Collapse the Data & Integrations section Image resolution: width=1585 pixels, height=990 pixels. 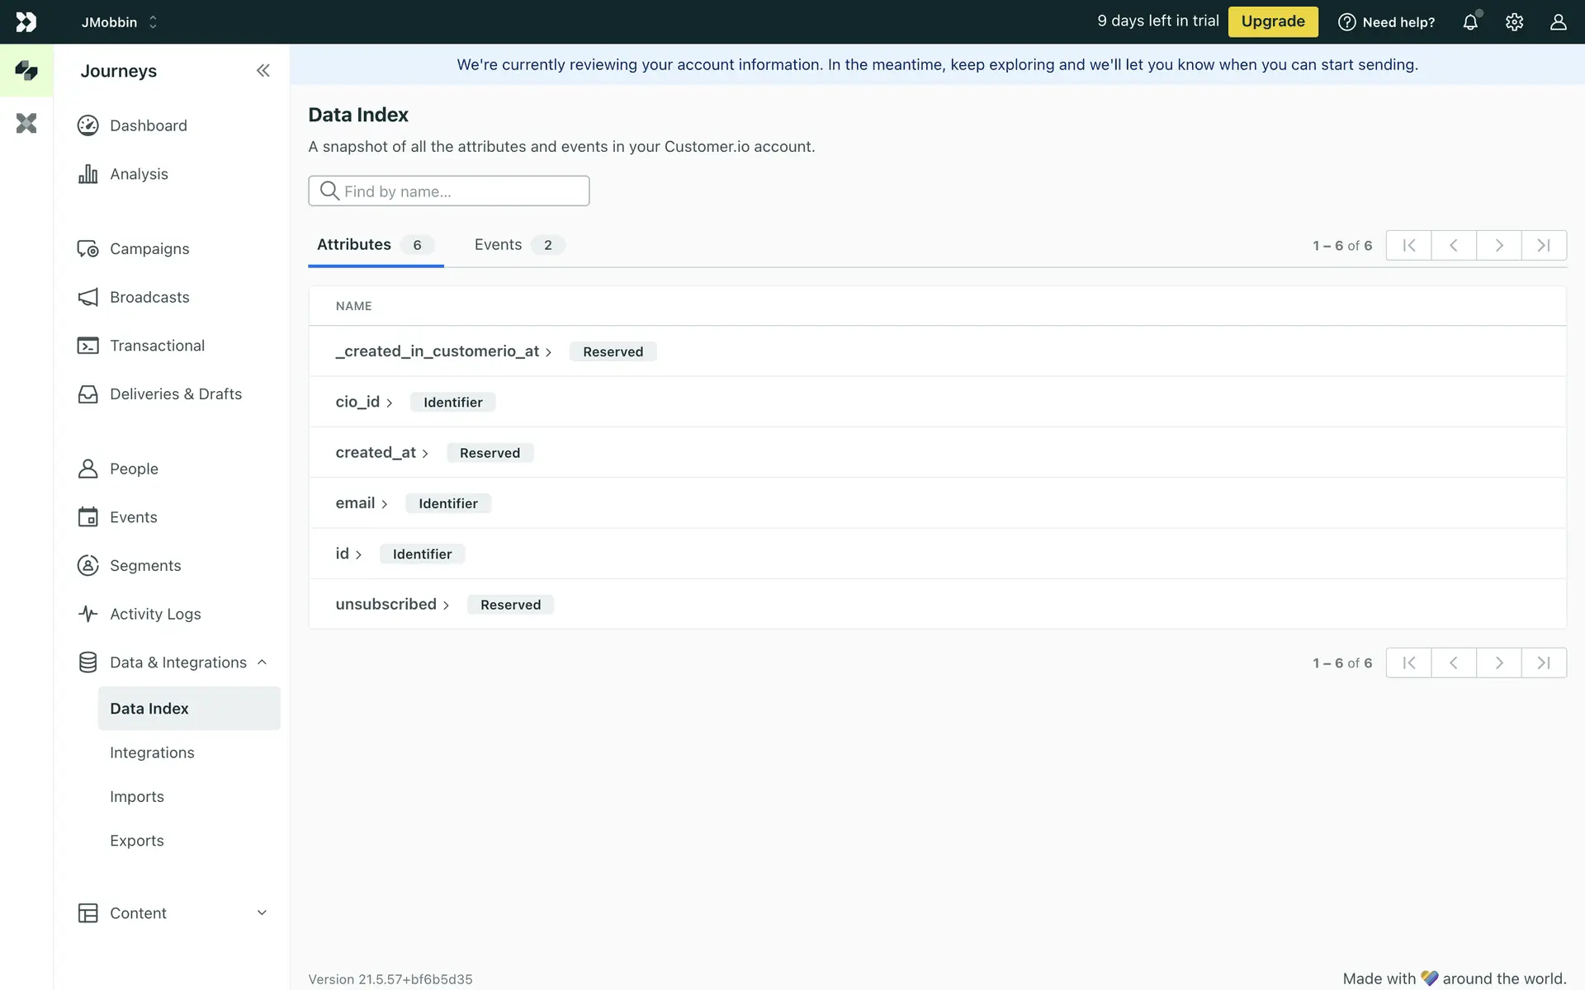[x=262, y=662]
